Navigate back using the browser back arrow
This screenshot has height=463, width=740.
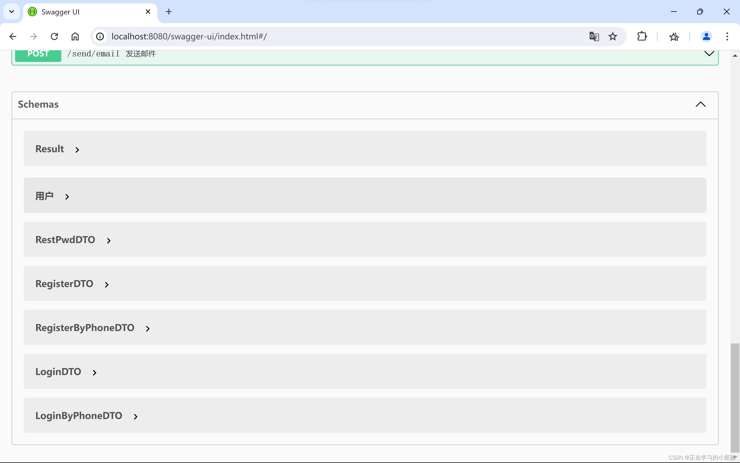12,36
